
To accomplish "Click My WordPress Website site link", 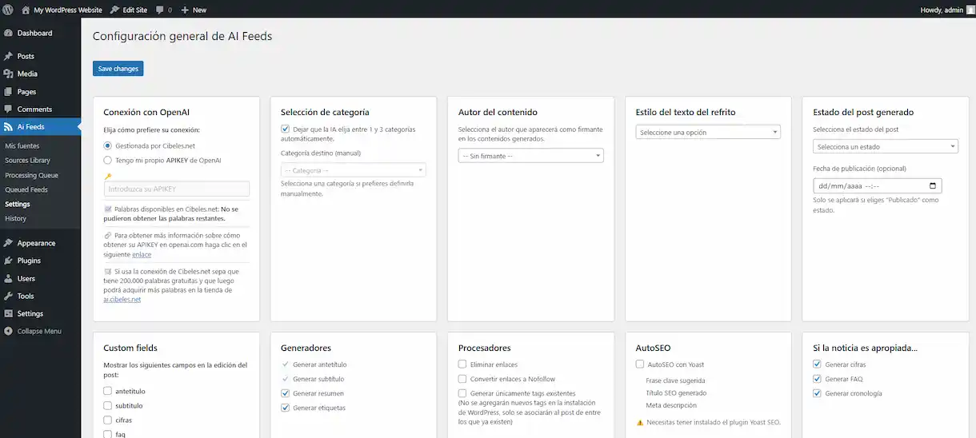I will pos(61,10).
